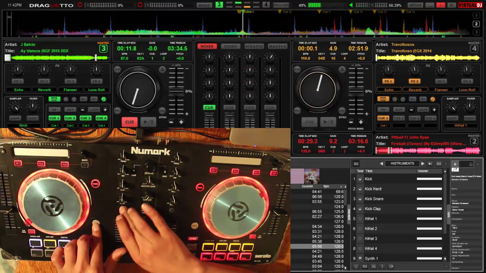Toggle FX 1 on right deck

click(x=388, y=81)
